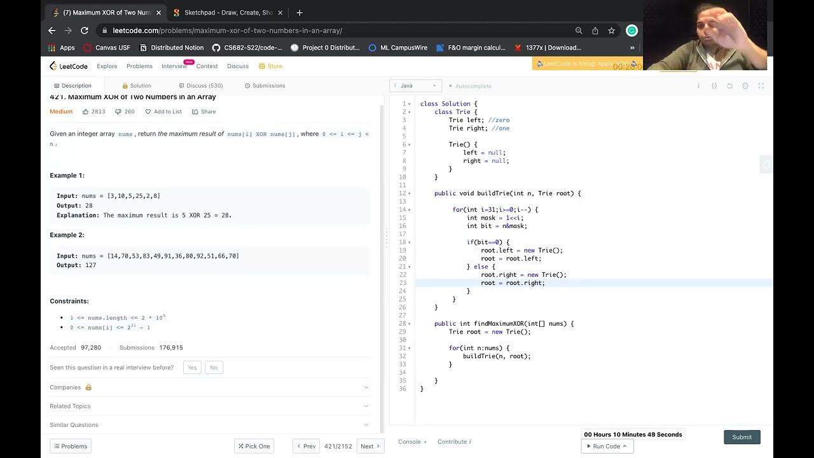Click the Medium difficulty label
Screen dimensions: 814x458
coord(61,111)
